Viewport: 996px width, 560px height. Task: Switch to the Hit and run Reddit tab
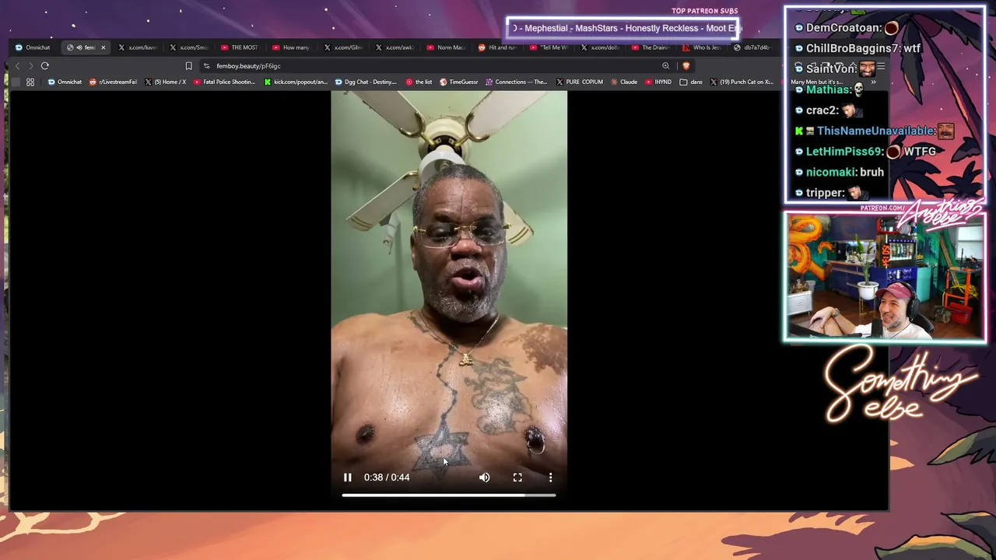click(497, 47)
